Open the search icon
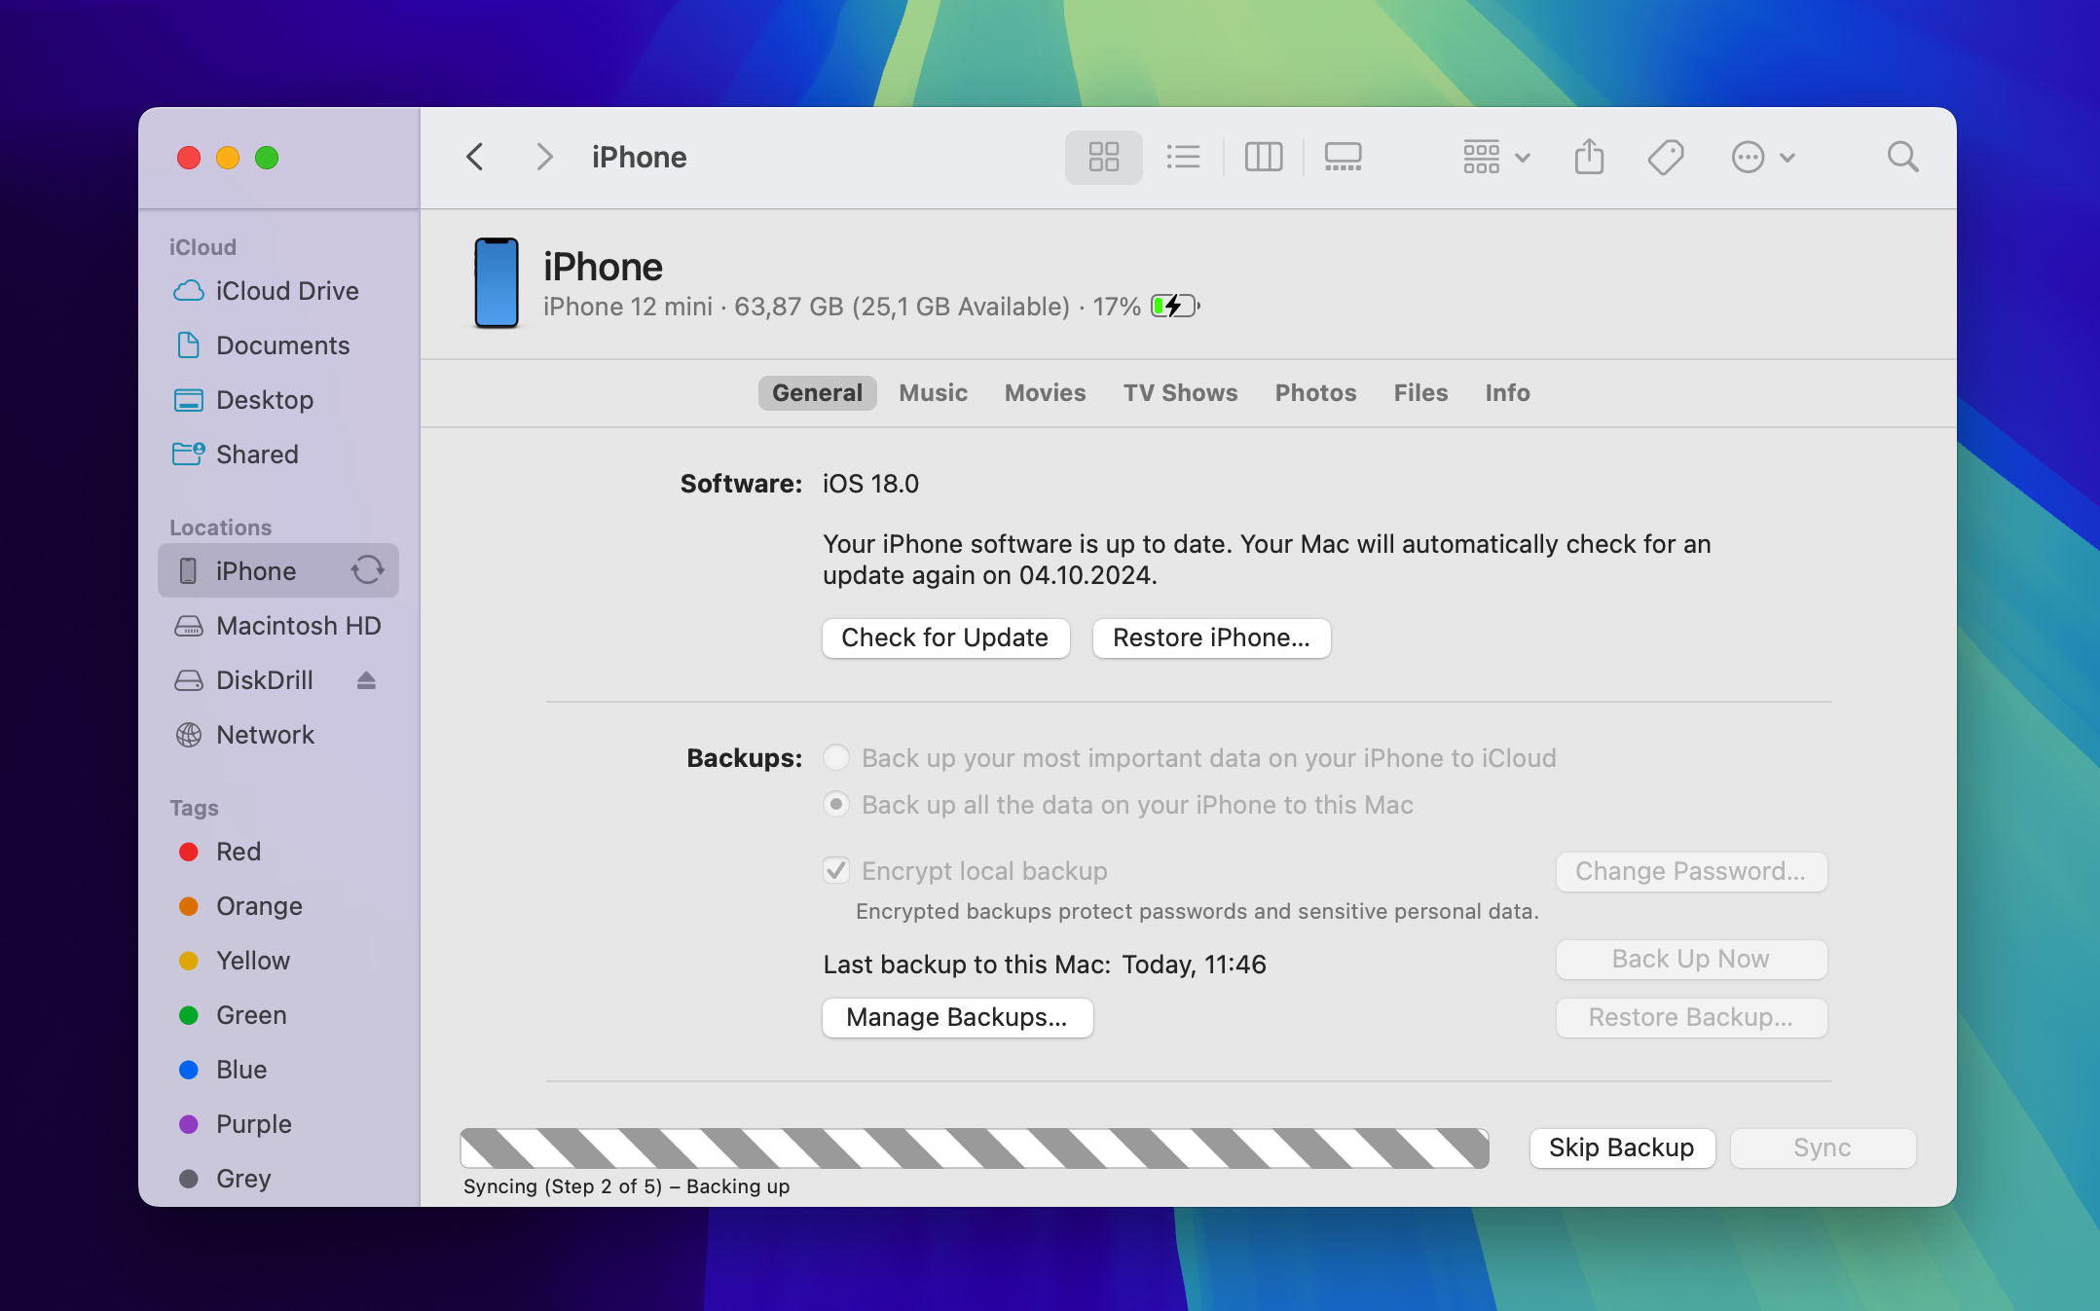2100x1311 pixels. [1902, 157]
